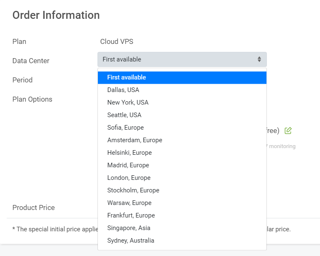
Task: Pick Helsinki, Europe from dropdown
Action: tap(130, 153)
